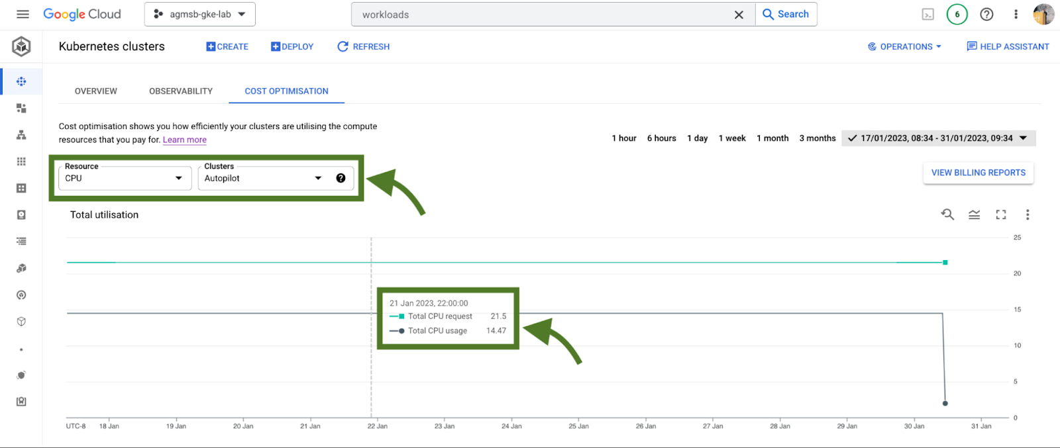Toggle the chart legend icon
Viewport: 1060px width, 448px height.
coord(974,214)
